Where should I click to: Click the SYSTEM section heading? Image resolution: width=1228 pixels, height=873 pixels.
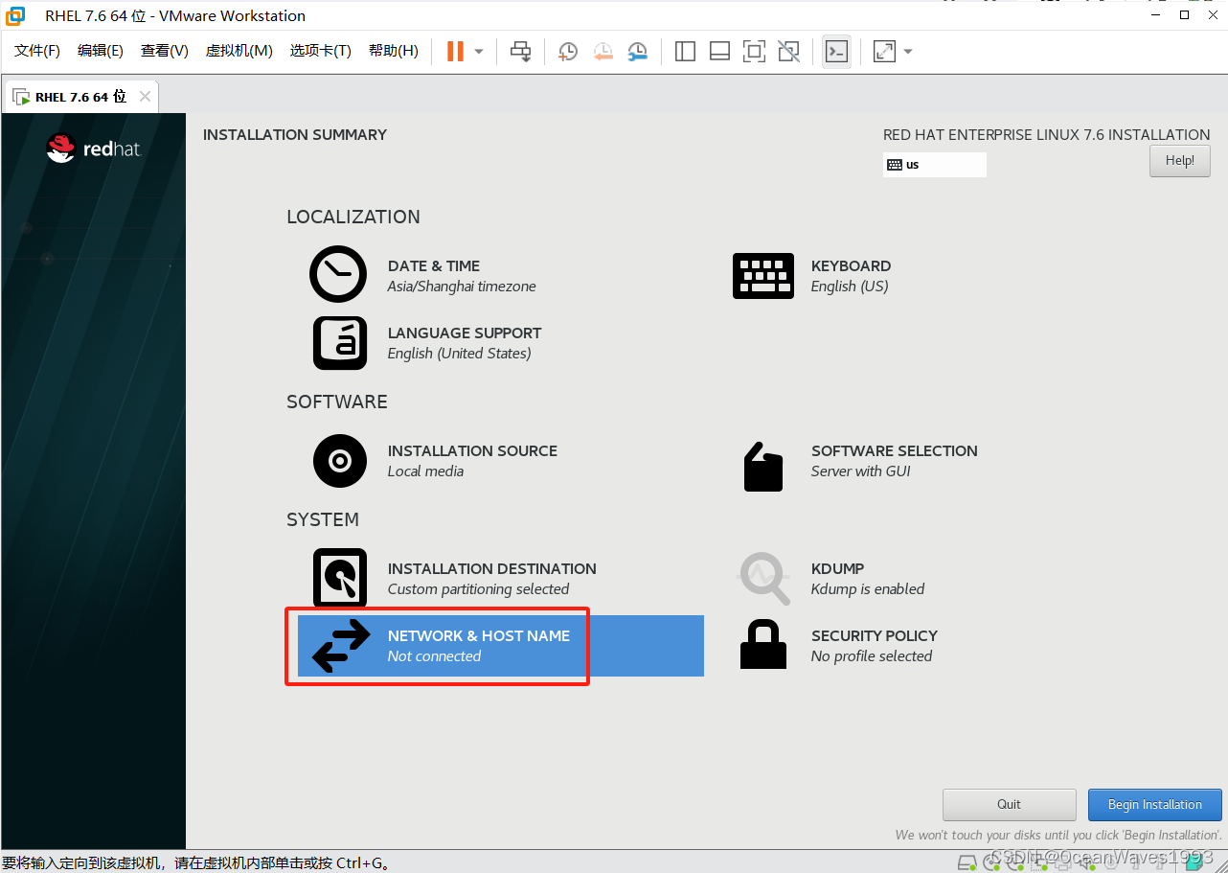coord(323,519)
